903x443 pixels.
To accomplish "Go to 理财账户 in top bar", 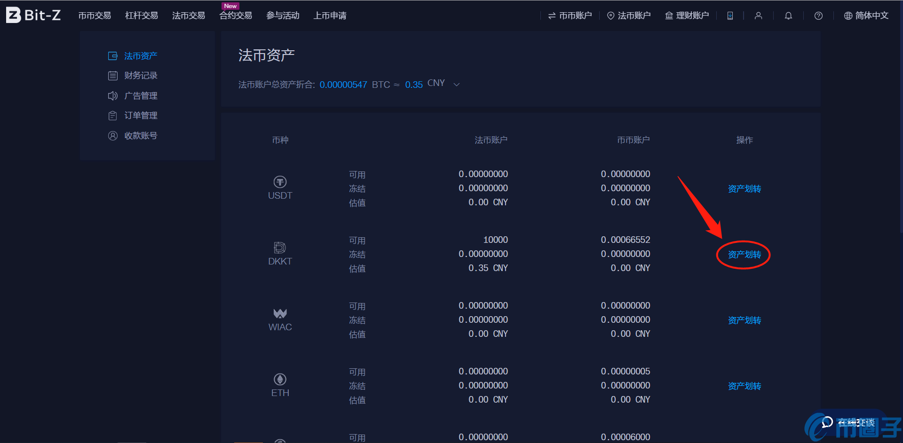I will 687,16.
